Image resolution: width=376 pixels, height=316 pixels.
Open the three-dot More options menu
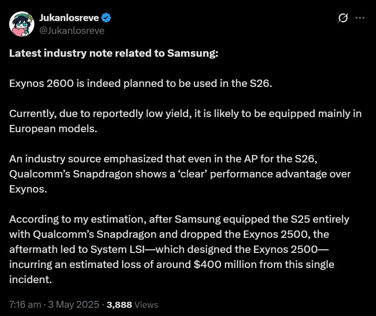(360, 18)
